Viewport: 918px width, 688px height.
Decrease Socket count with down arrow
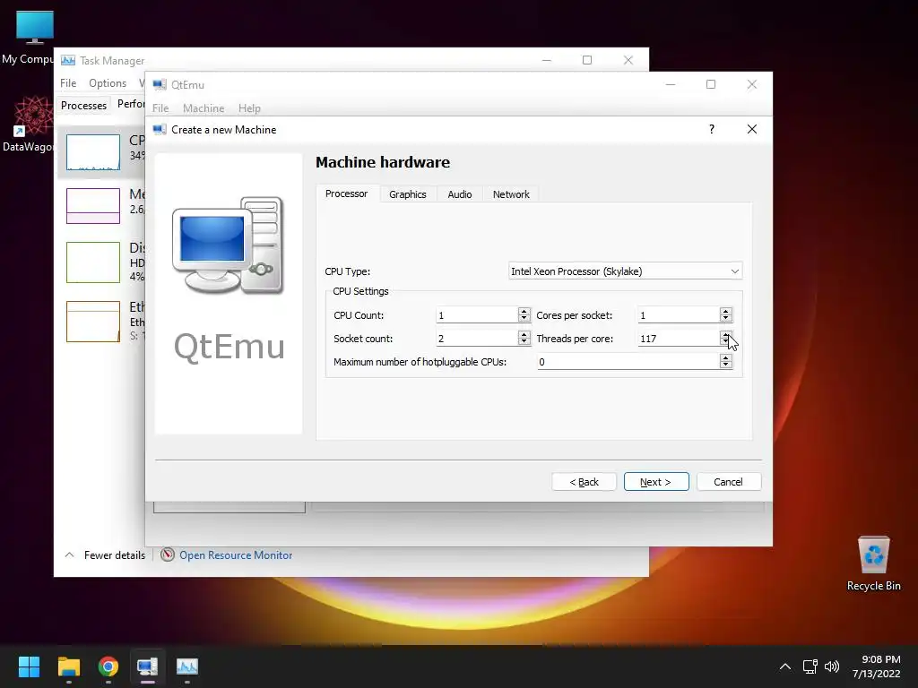pos(524,341)
